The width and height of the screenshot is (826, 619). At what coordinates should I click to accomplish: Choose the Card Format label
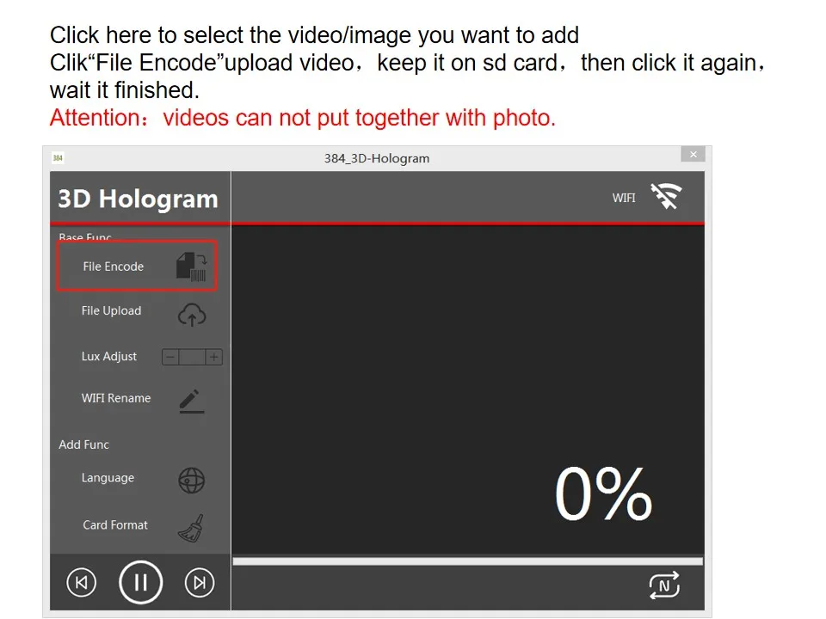click(x=115, y=524)
